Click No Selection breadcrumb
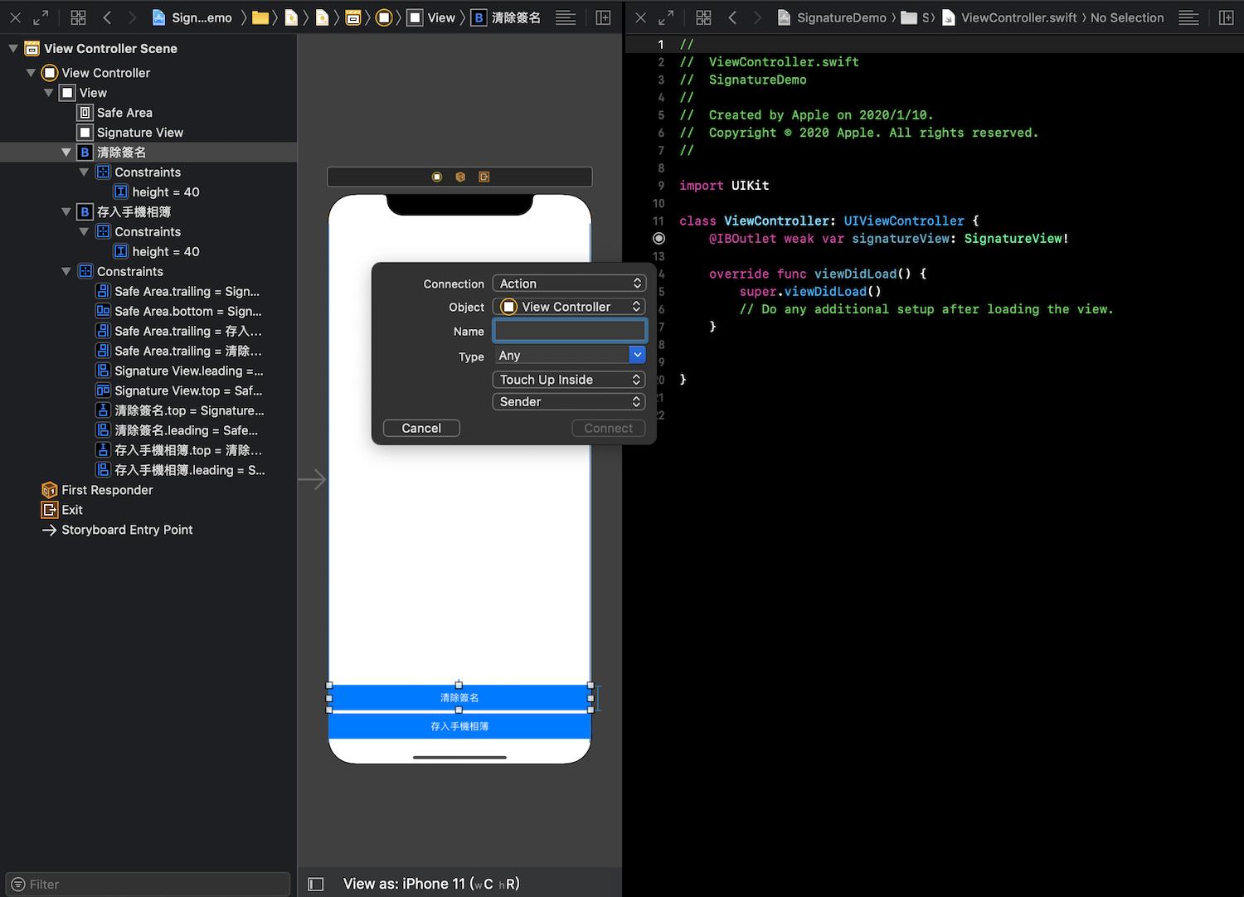1244x897 pixels. pos(1127,17)
